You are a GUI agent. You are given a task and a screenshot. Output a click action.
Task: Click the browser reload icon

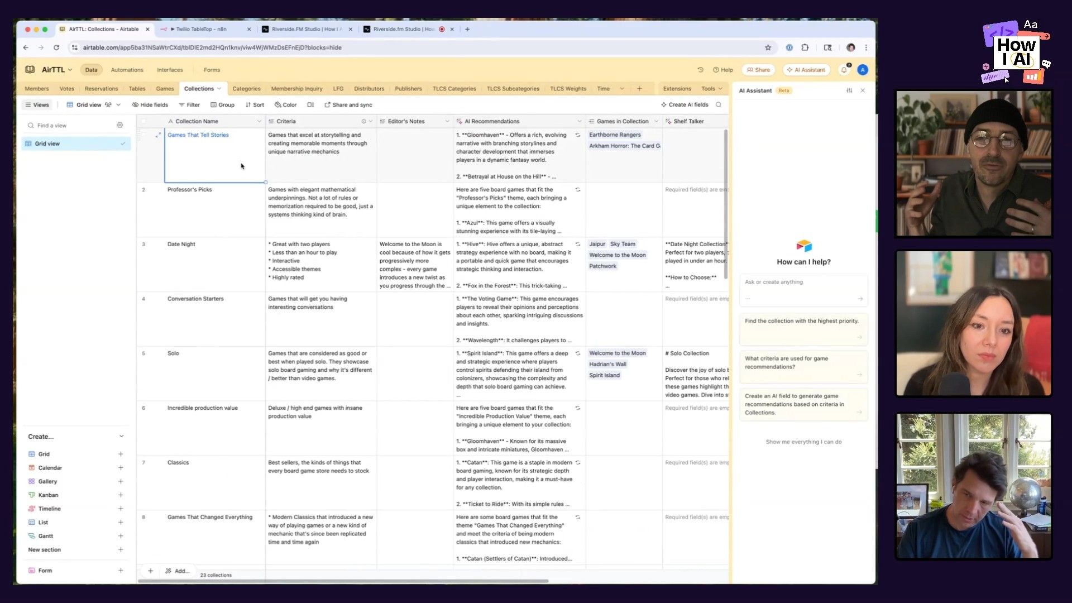(x=56, y=47)
